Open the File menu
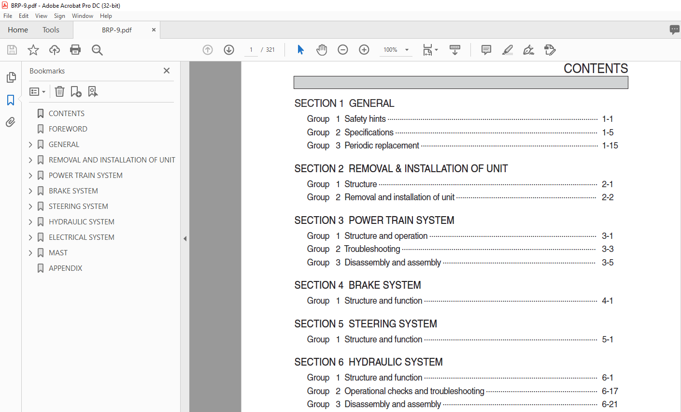This screenshot has height=412, width=681. tap(8, 16)
